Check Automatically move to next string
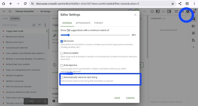Viewport: 198px width, 106px height. coord(62,78)
